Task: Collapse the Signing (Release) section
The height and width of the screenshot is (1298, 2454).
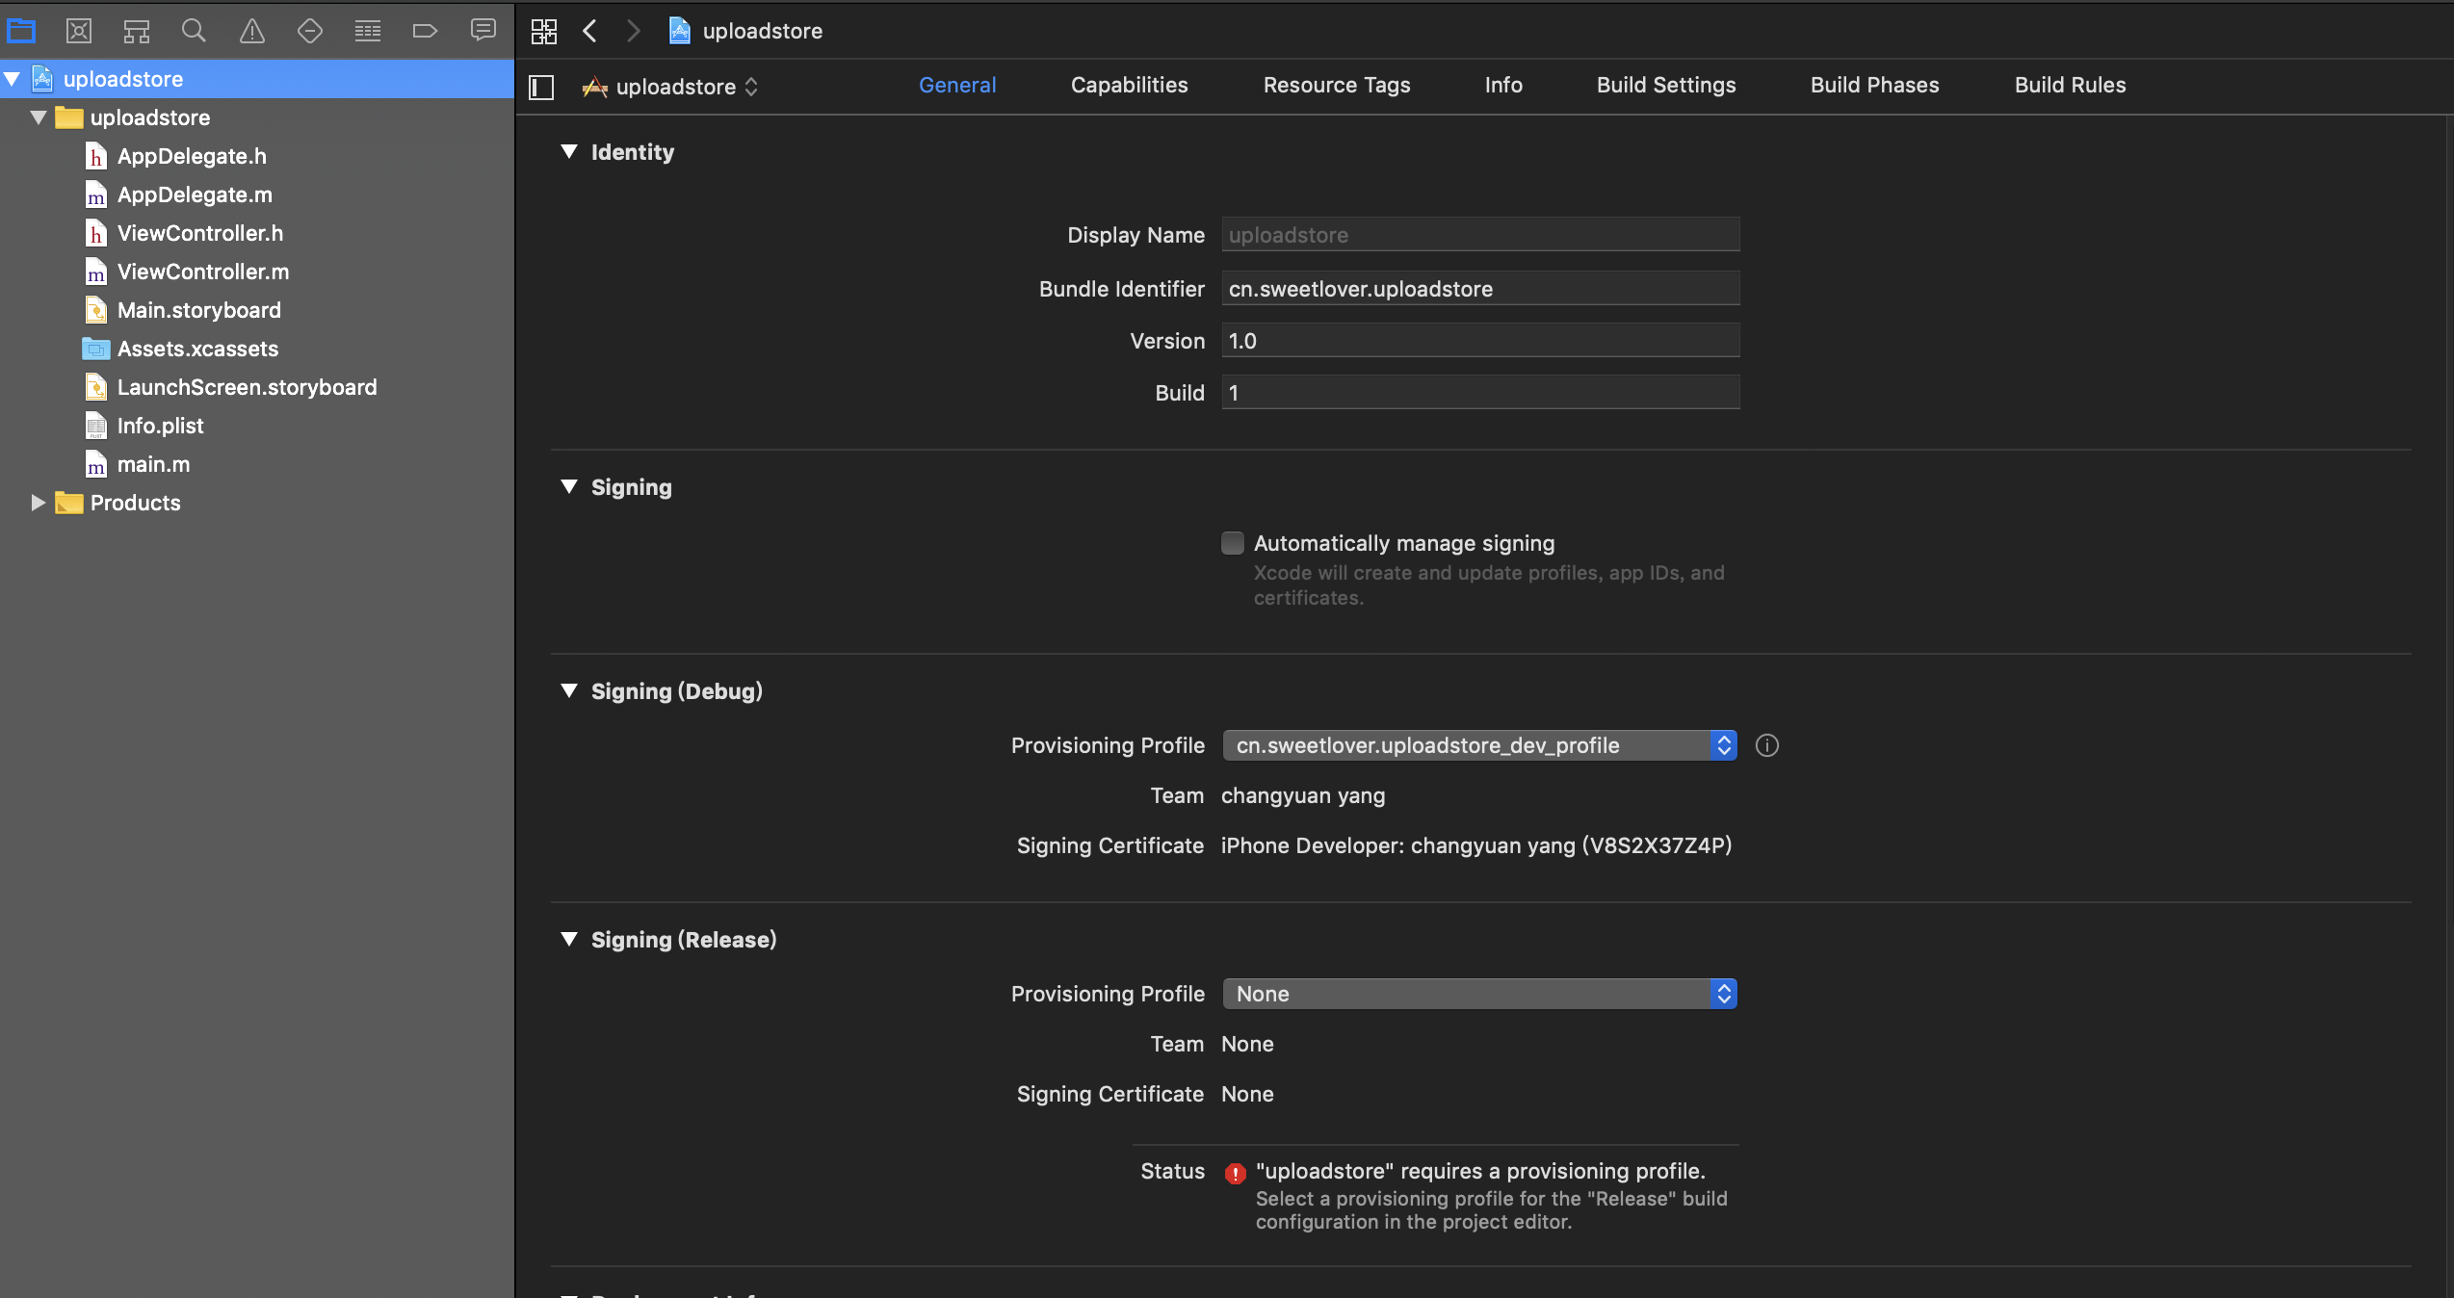Action: pos(569,940)
